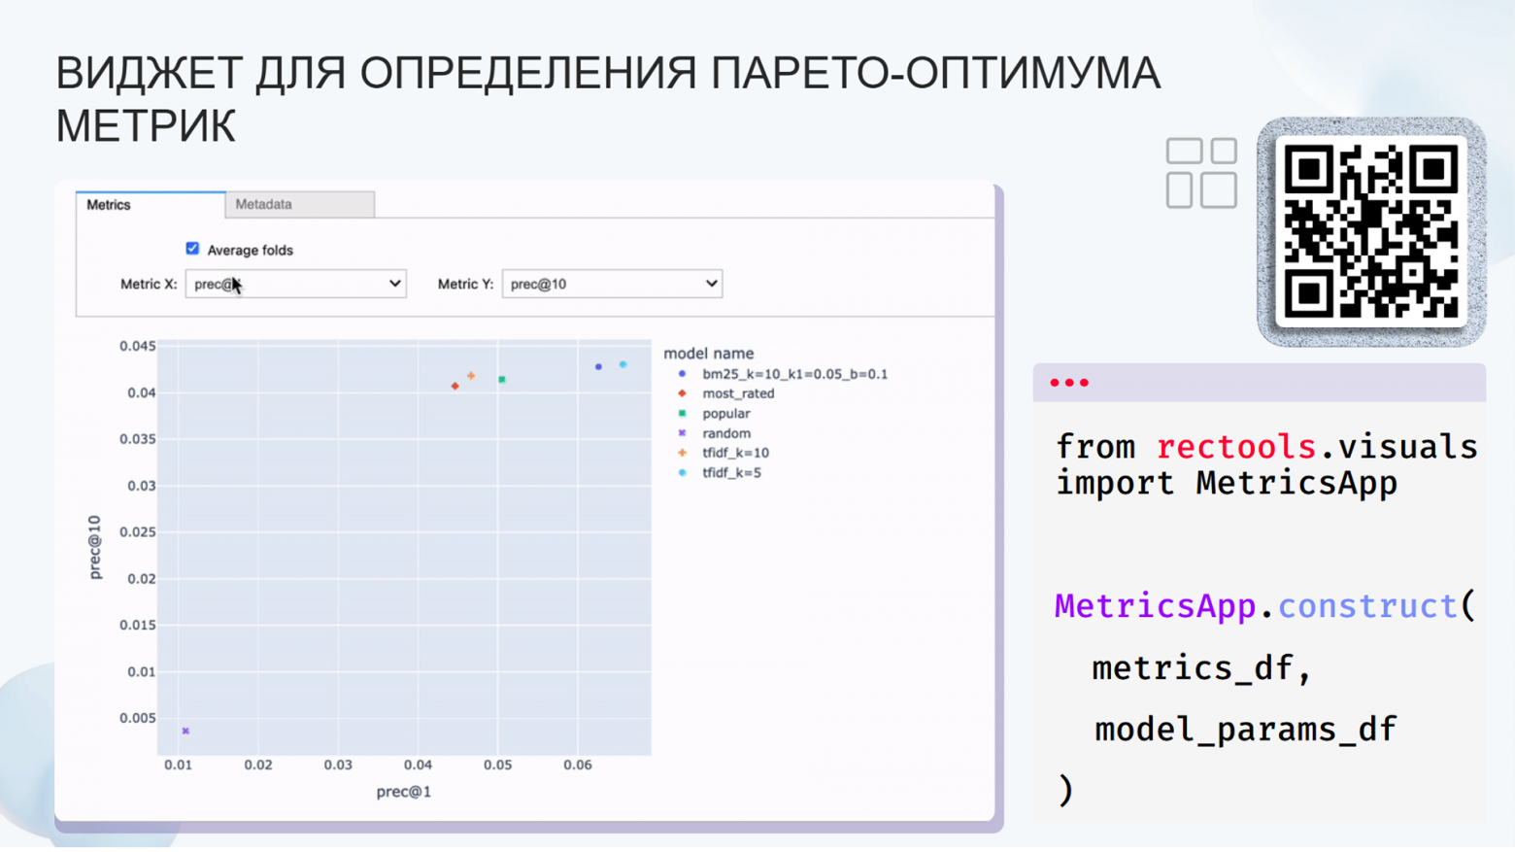This screenshot has height=852, width=1515.
Task: Open the Metric X dropdown
Action: click(x=295, y=284)
